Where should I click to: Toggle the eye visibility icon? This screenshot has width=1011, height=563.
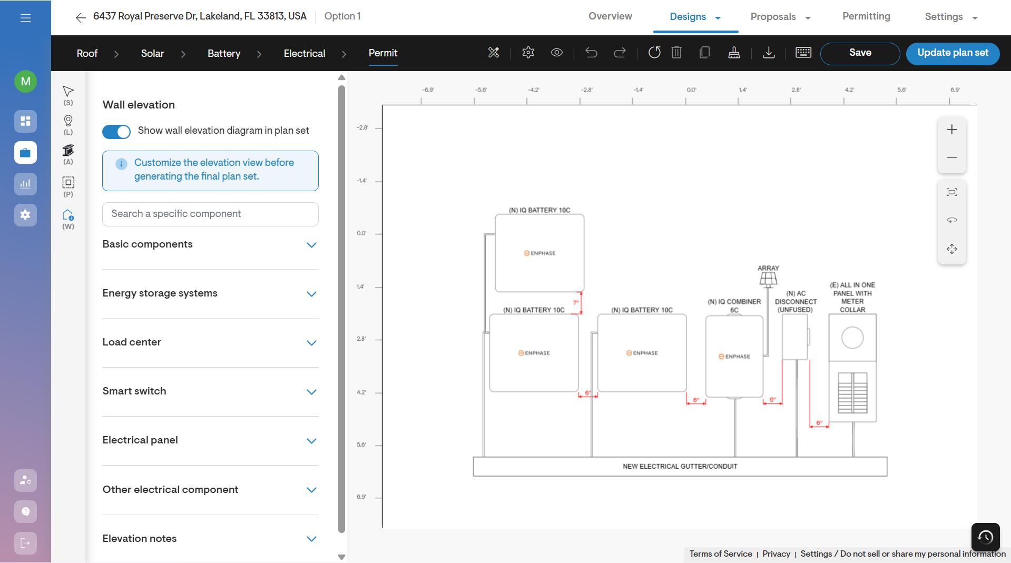click(x=556, y=53)
